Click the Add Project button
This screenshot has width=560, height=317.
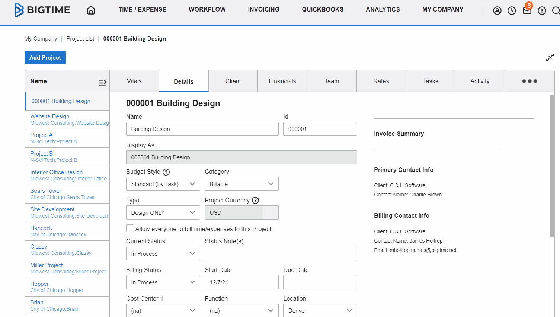tap(45, 57)
